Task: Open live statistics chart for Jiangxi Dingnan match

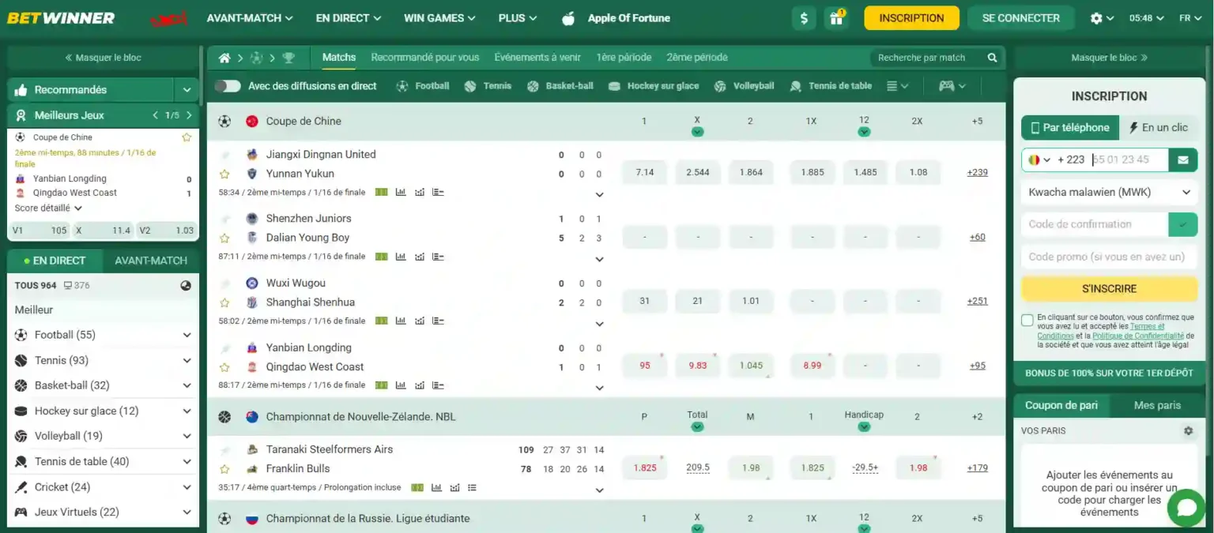Action: 401,191
